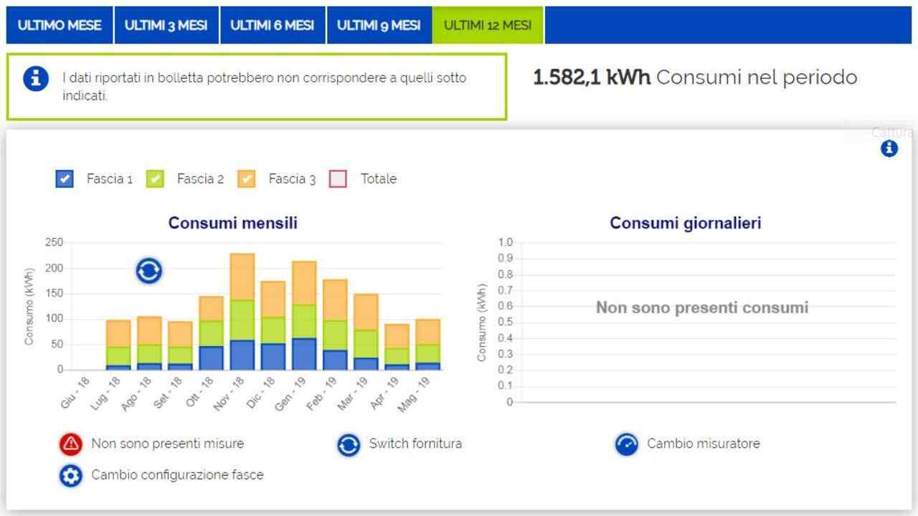Click the Ago - 18 bar

(149, 343)
